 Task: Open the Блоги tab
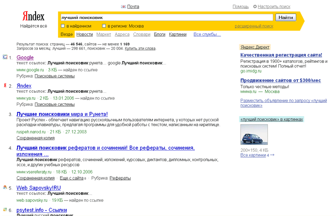pyautogui.click(x=160, y=34)
